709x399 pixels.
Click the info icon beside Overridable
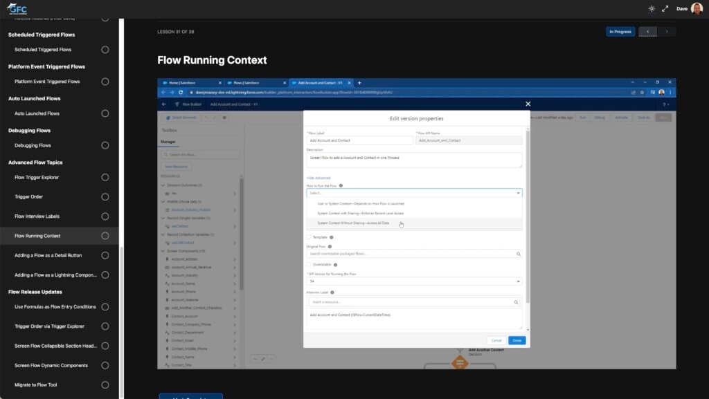pos(336,265)
